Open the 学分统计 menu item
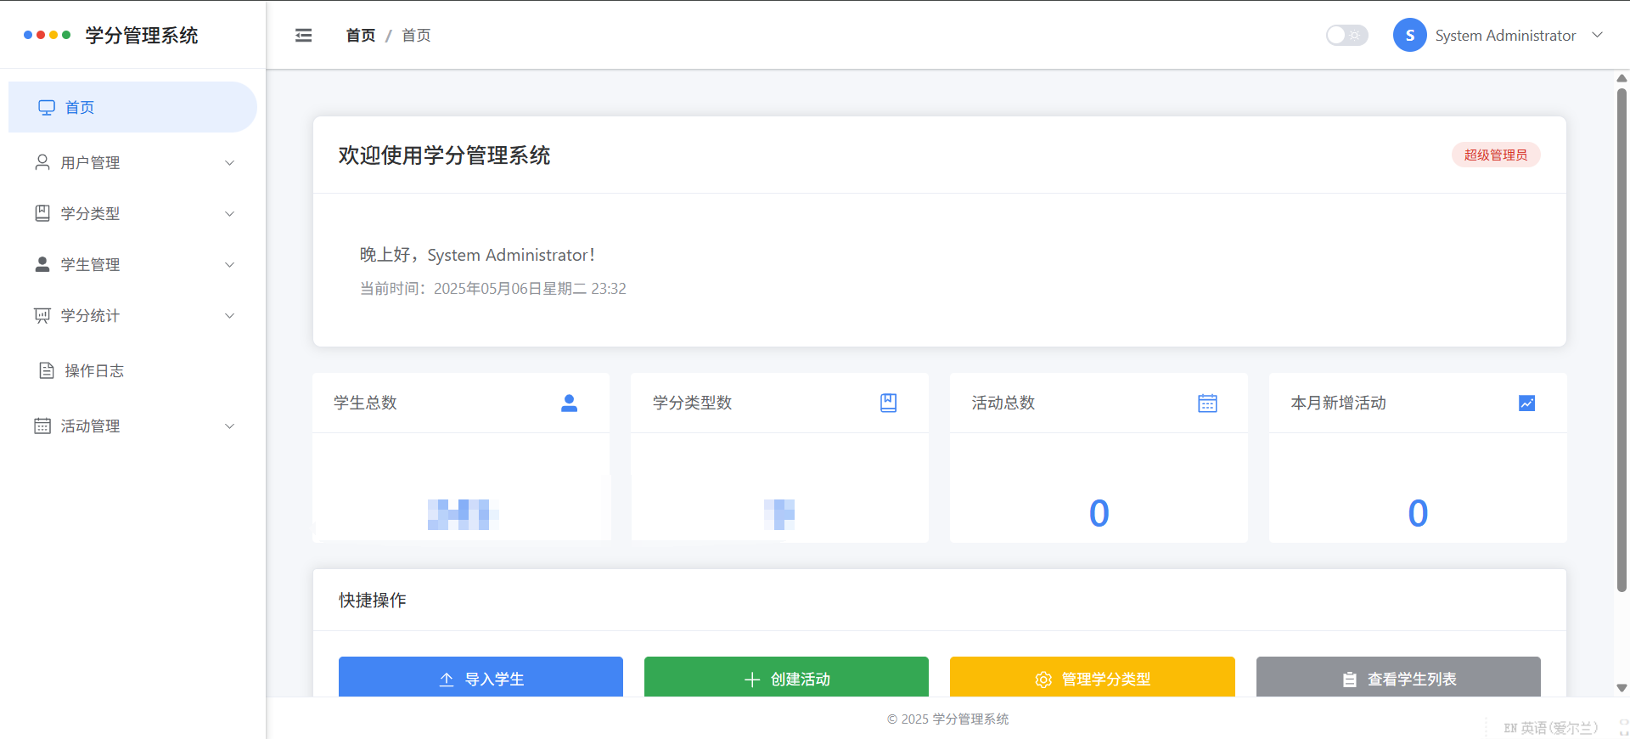Viewport: 1630px width, 739px height. coord(132,315)
